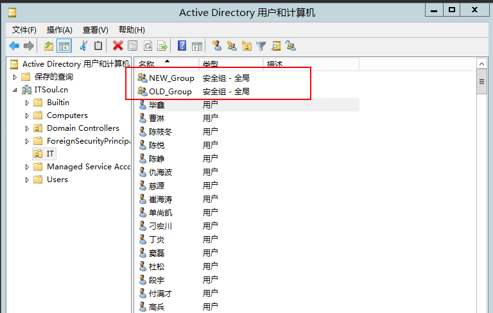Click the Export list icon
The image size is (493, 313).
pyautogui.click(x=162, y=46)
